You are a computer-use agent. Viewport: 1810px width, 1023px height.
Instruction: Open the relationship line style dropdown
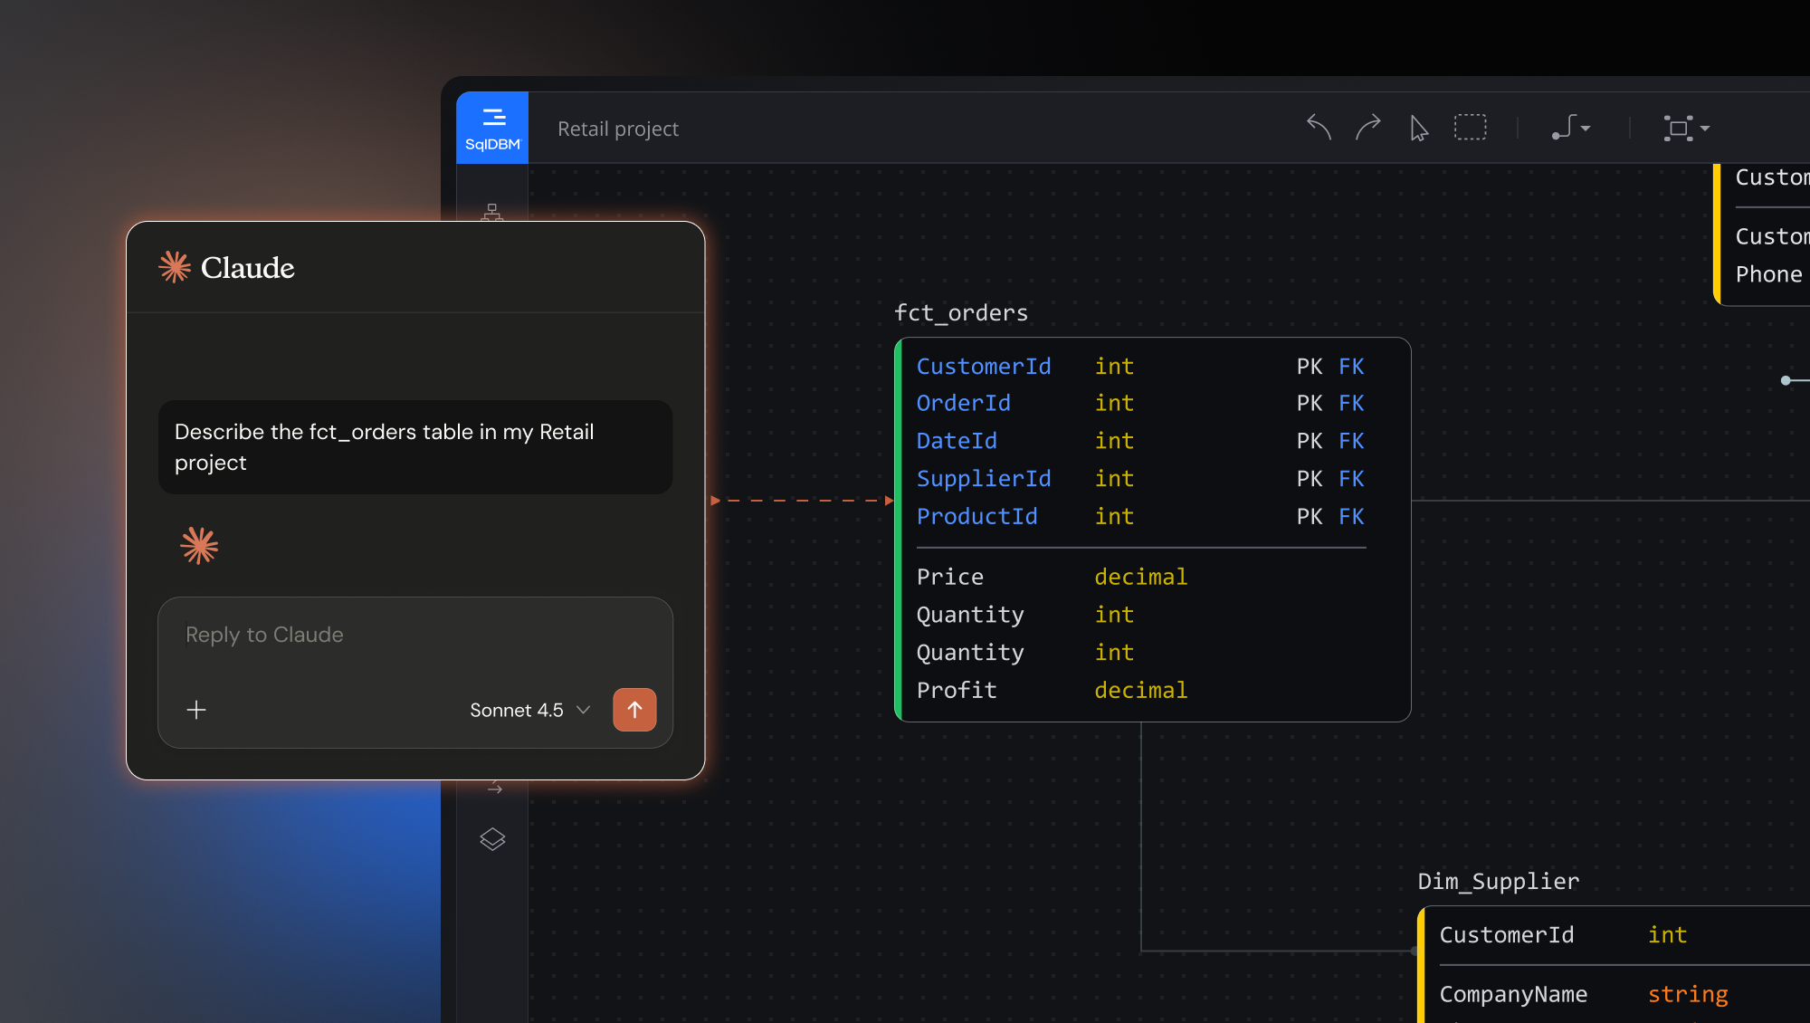click(1571, 128)
